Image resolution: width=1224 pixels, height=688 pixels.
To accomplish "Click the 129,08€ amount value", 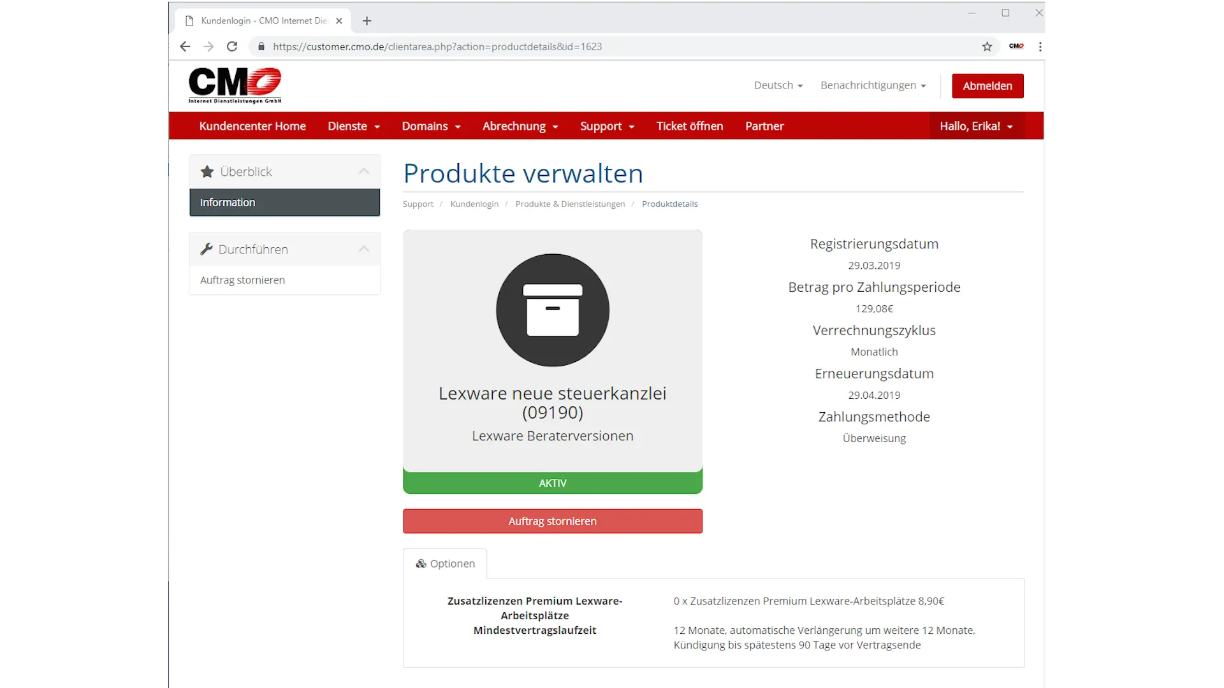I will (874, 309).
